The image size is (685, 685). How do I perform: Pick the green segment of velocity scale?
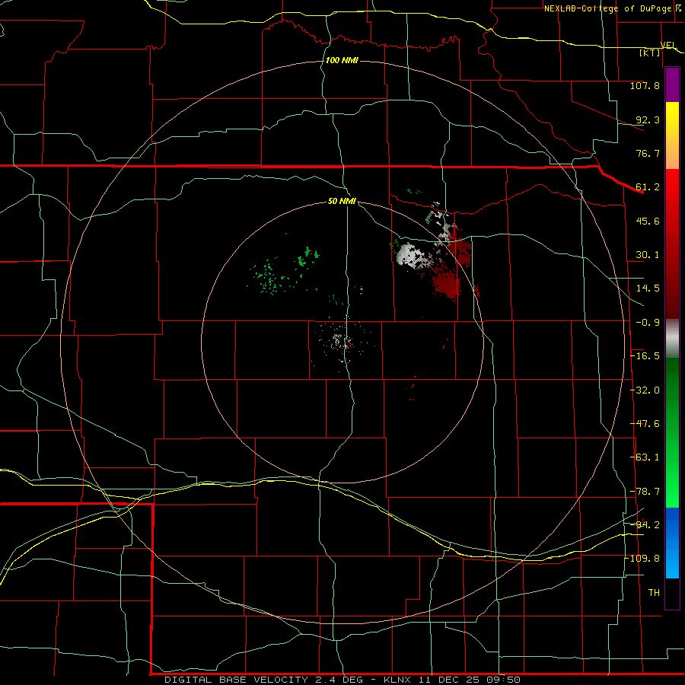click(x=672, y=432)
